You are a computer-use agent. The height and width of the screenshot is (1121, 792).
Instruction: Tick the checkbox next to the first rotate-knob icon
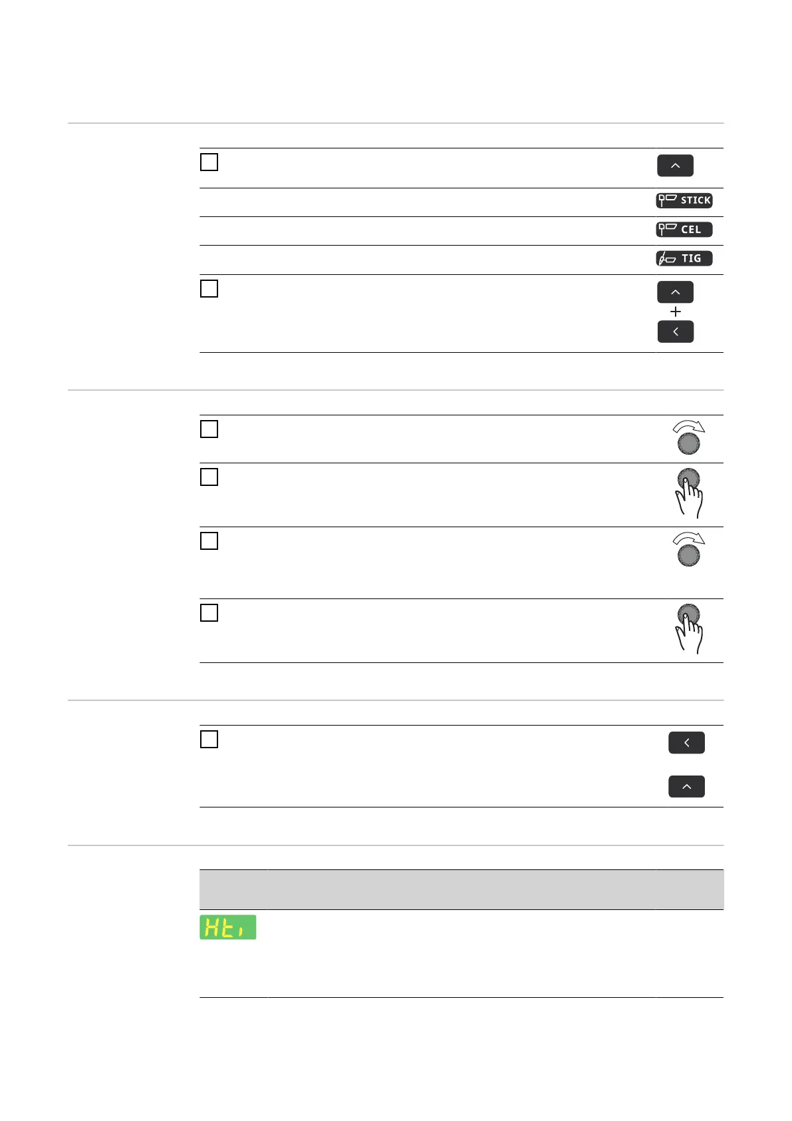click(209, 429)
